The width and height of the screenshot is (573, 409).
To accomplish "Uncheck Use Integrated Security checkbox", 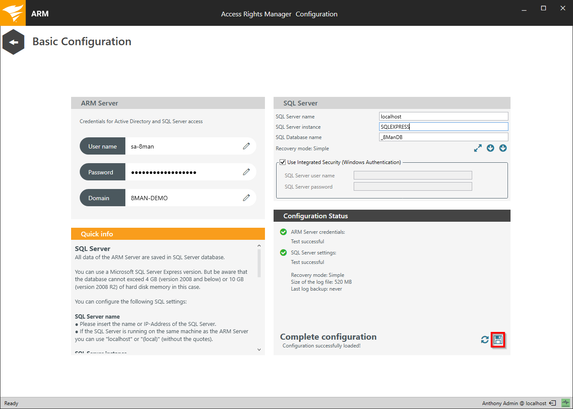I will pyautogui.click(x=283, y=162).
